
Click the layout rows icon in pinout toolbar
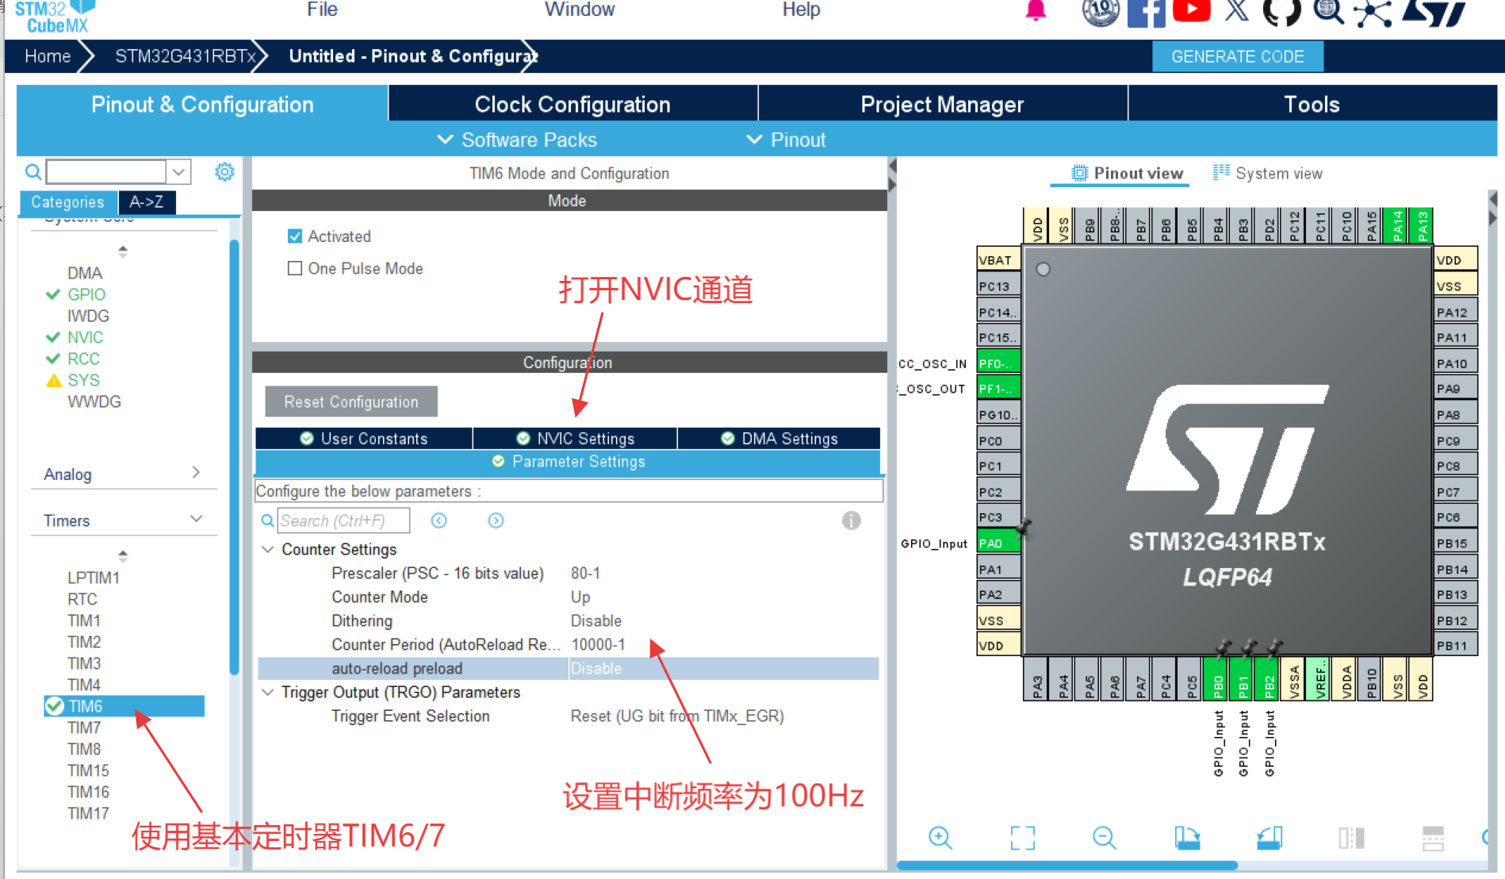[x=1433, y=838]
